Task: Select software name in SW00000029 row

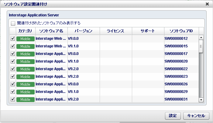Action: (x=50, y=92)
